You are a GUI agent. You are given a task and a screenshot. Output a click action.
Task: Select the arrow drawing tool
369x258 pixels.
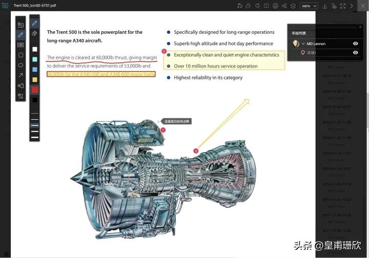(20, 75)
